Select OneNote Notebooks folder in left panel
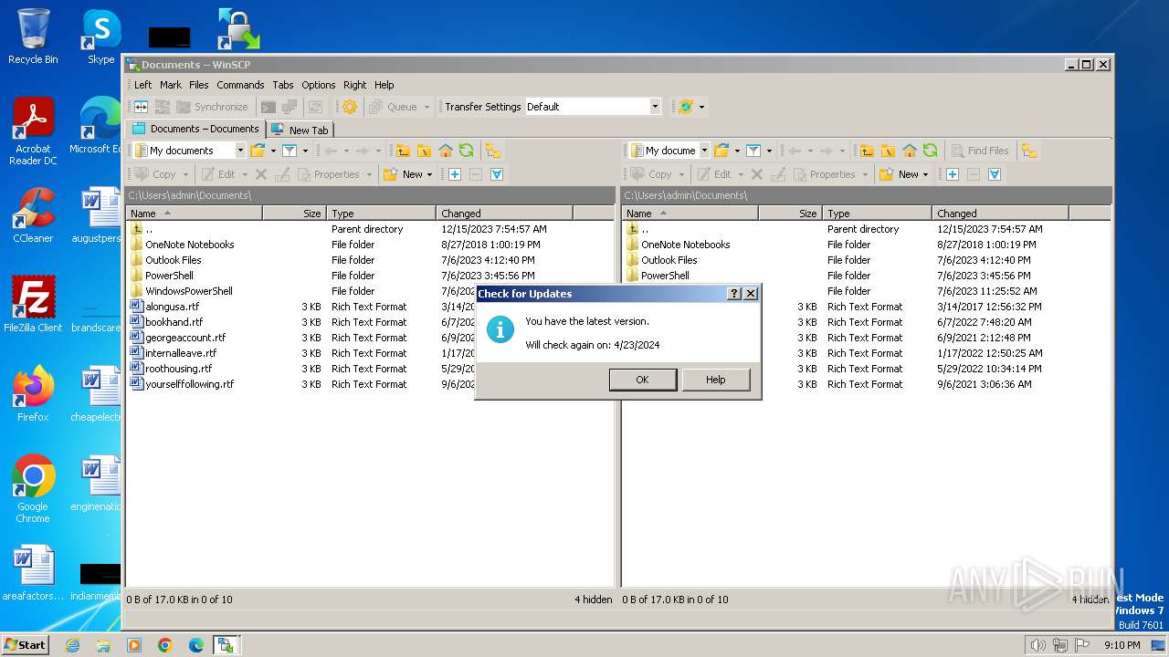Screen dimensions: 1169x657 (x=189, y=245)
